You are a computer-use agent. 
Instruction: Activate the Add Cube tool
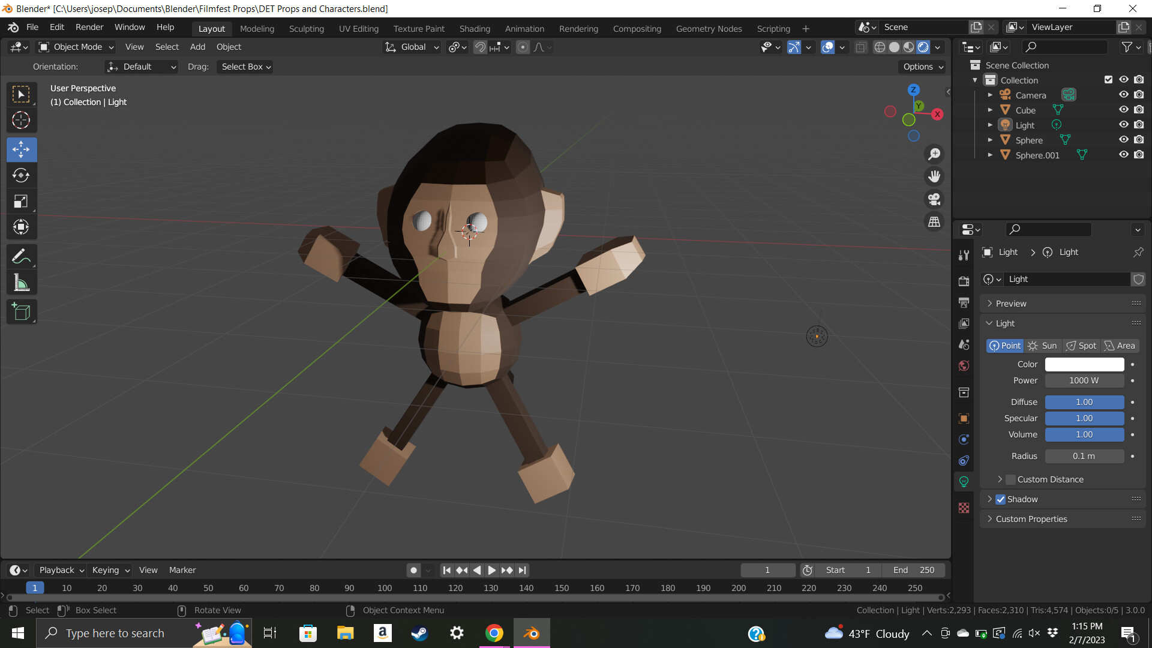click(21, 311)
